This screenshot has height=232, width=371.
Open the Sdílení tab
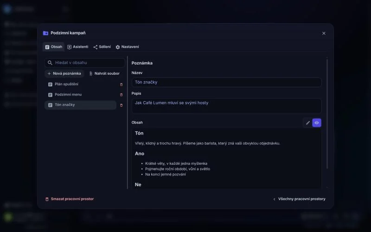(x=102, y=47)
